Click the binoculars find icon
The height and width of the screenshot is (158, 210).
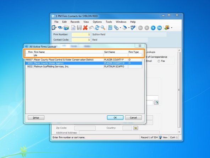(x=60, y=28)
